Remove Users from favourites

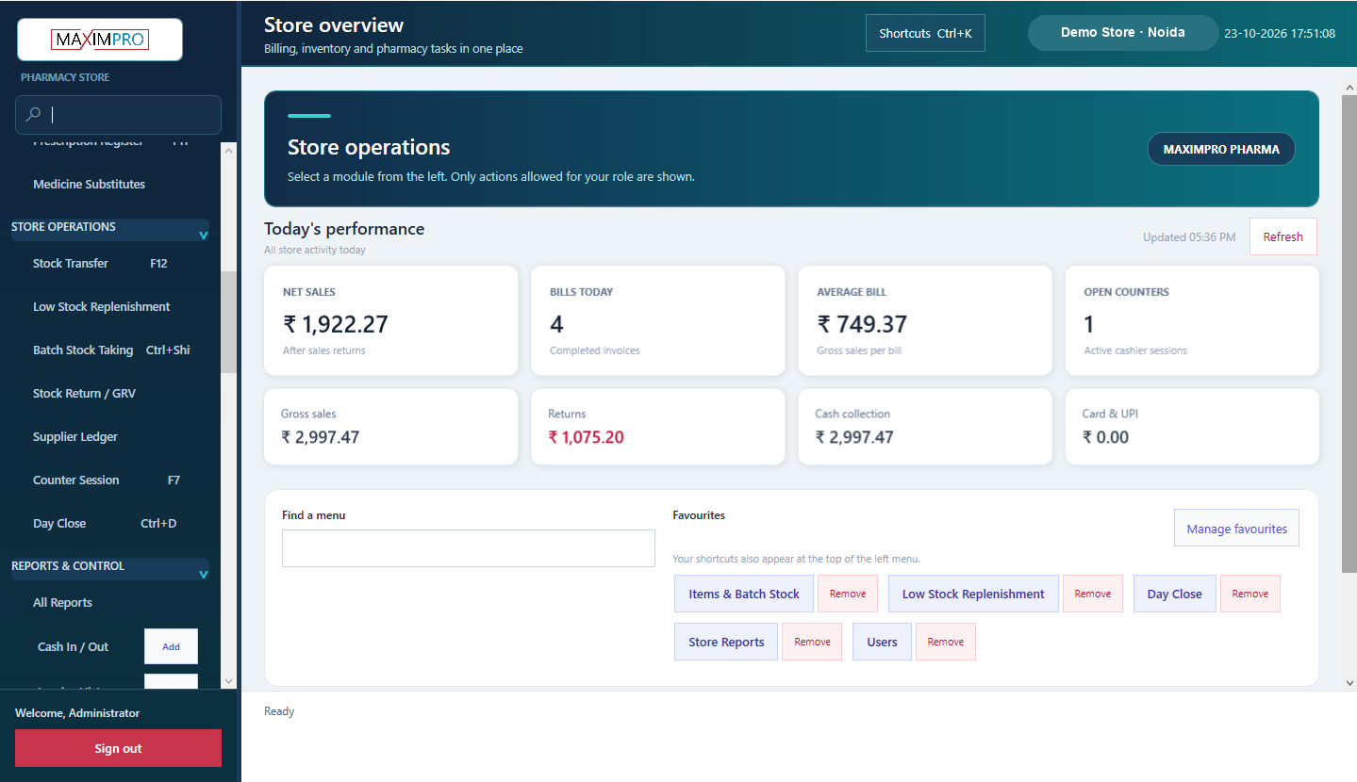(x=946, y=642)
